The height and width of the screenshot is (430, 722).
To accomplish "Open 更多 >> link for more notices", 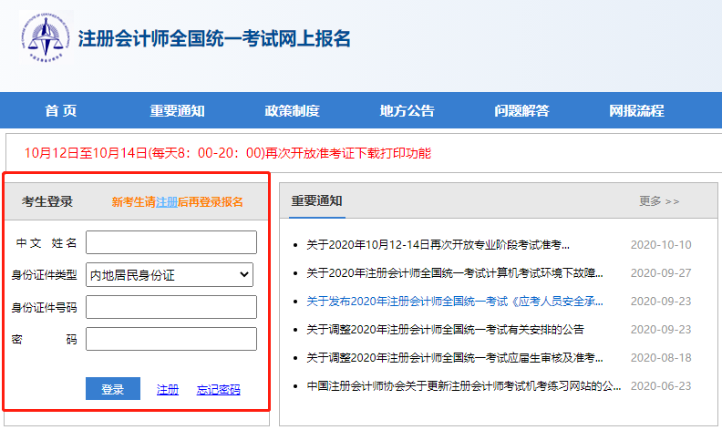I will click(659, 201).
